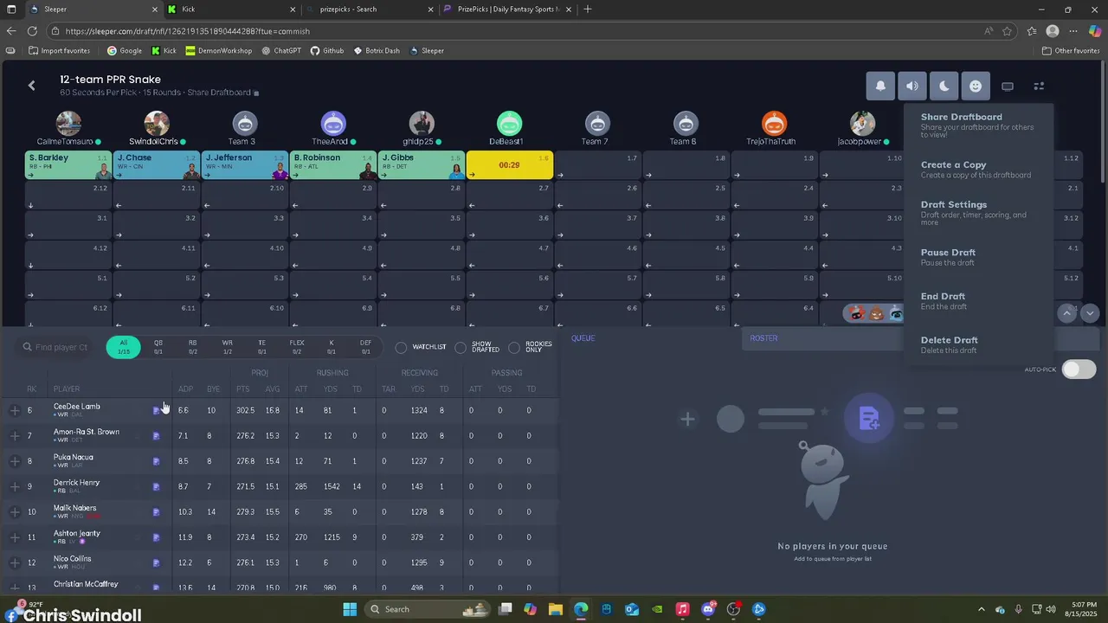
Task: Click the Queue panel header
Action: (x=583, y=338)
